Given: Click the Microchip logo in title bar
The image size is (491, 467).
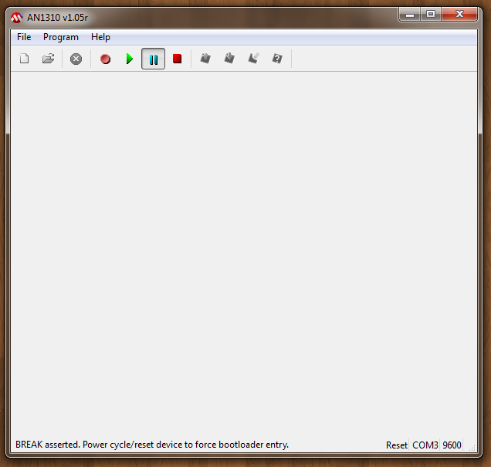Looking at the screenshot, I should (16, 18).
